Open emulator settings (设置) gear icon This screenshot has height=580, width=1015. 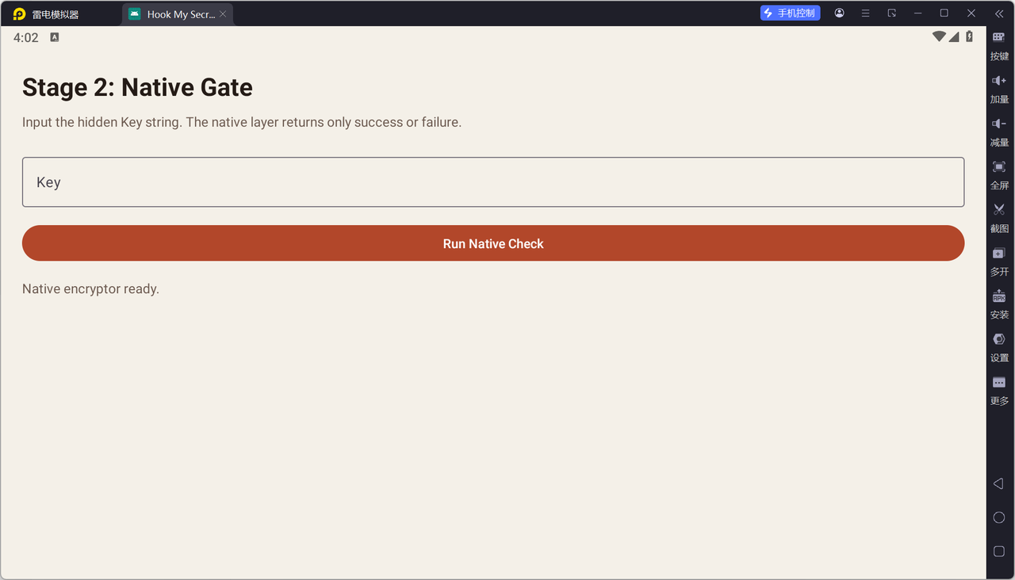[999, 347]
